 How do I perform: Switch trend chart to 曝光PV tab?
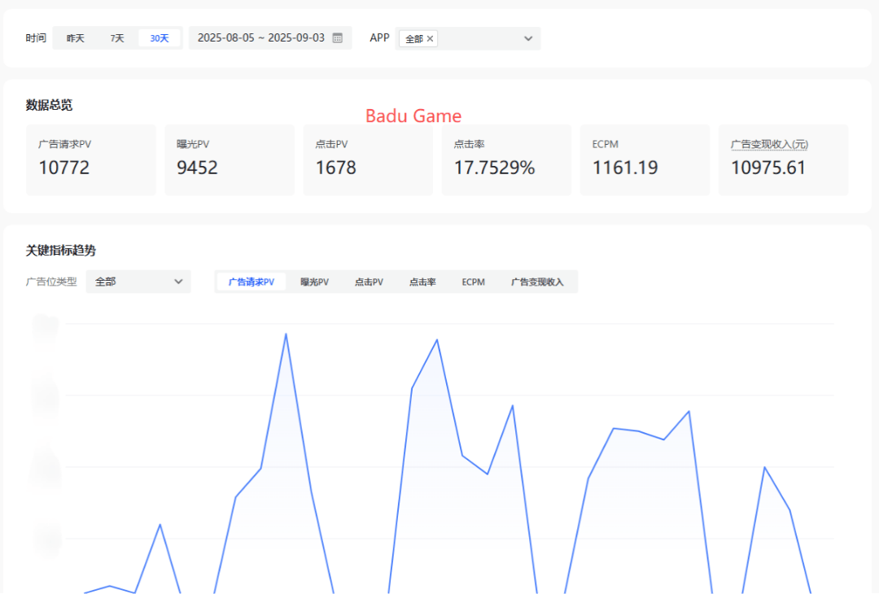pos(314,282)
